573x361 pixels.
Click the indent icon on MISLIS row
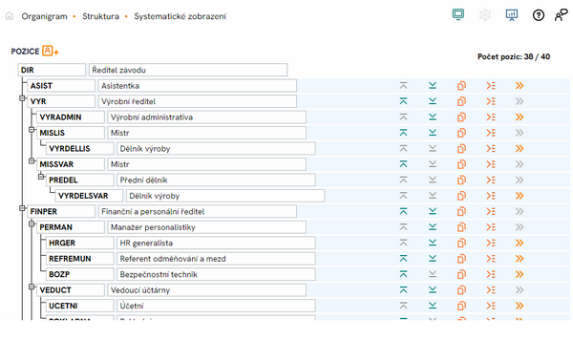pos(491,133)
